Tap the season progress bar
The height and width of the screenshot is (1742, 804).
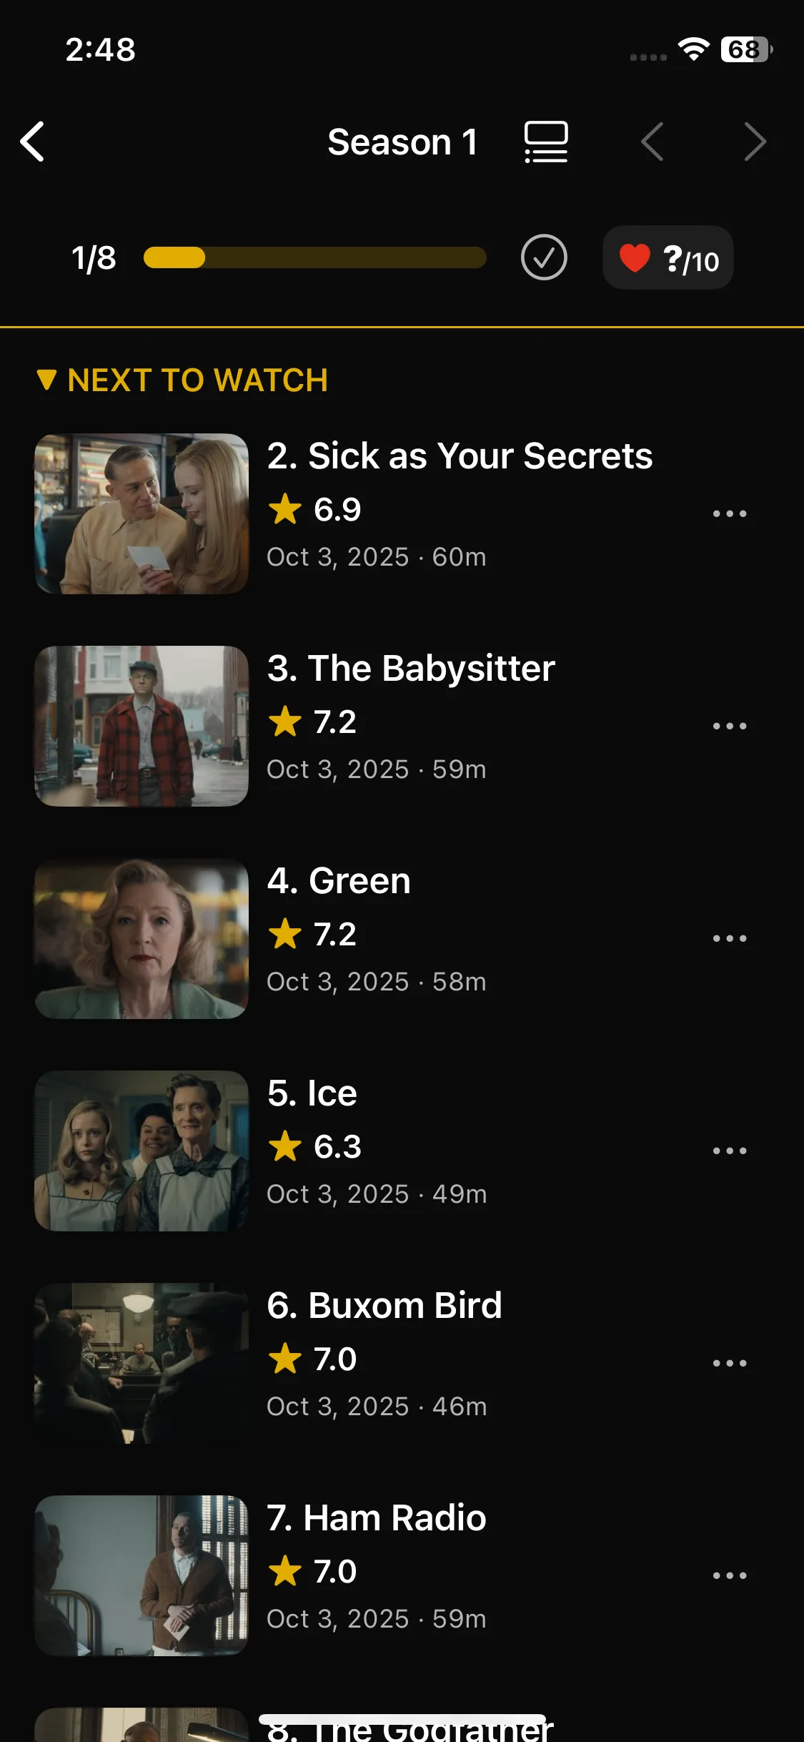(314, 257)
